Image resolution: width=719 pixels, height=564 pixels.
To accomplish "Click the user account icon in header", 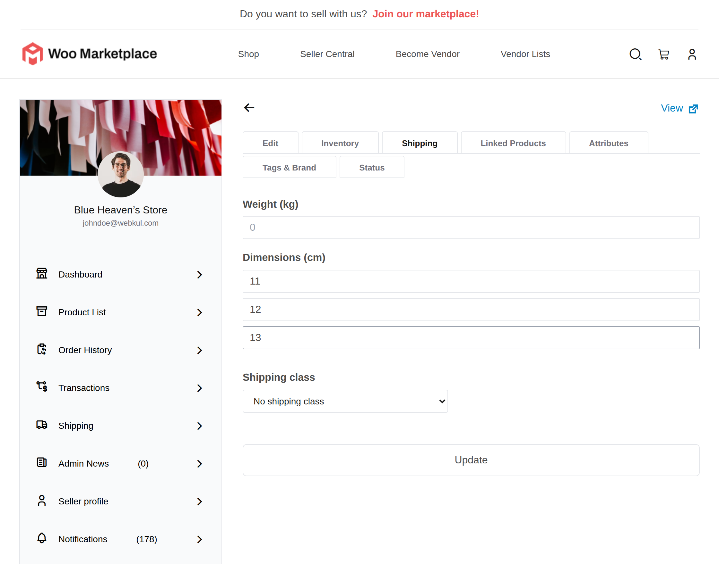I will (691, 54).
